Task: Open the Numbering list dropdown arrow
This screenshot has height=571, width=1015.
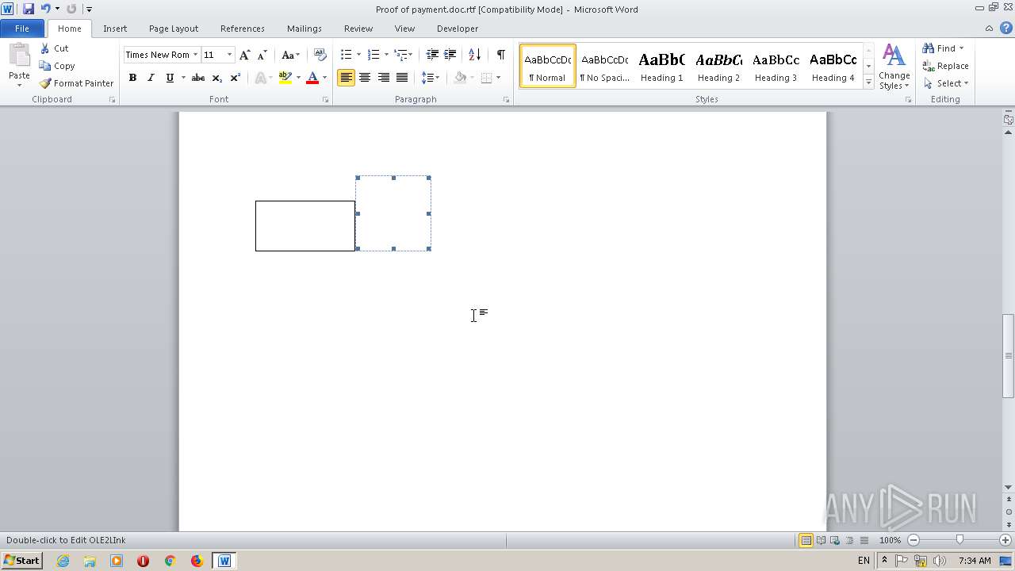Action: click(386, 55)
